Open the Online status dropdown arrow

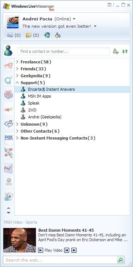(x=74, y=19)
